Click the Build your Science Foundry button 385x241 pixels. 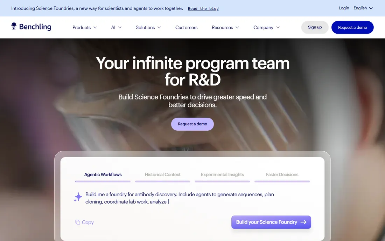coord(271,222)
